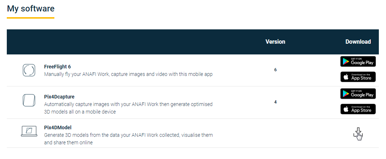Click the Version column header
Screen dimensions: 386x159
tap(275, 42)
